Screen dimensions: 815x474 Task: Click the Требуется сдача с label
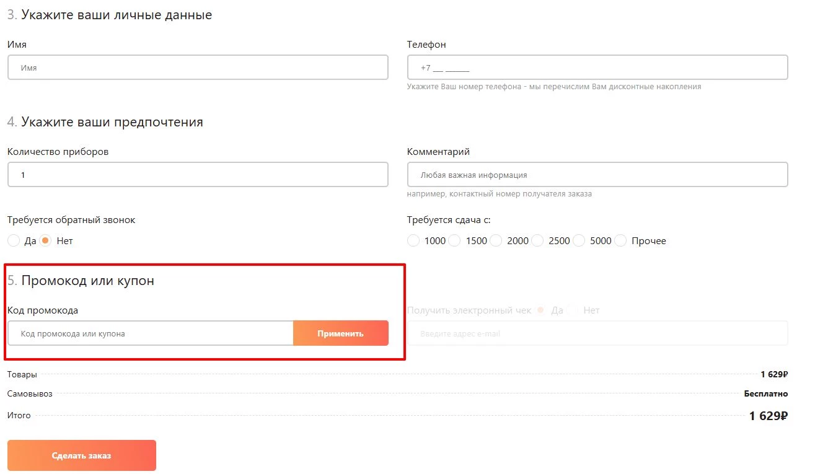click(449, 220)
